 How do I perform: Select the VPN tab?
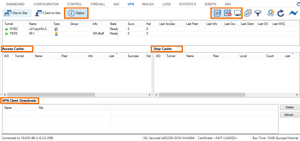tap(131, 4)
